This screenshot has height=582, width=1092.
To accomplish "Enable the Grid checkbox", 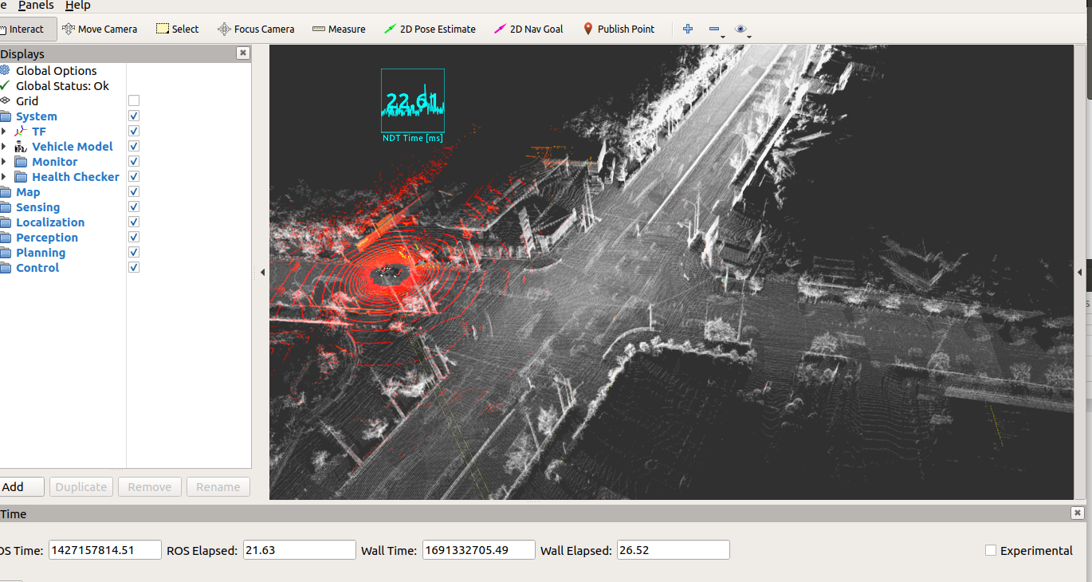I will [134, 100].
